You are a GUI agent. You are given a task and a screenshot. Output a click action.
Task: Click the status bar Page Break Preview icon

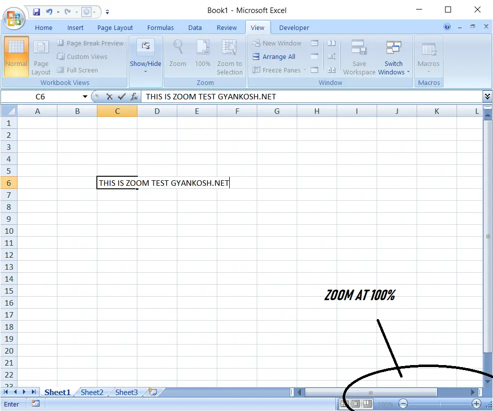tap(367, 404)
